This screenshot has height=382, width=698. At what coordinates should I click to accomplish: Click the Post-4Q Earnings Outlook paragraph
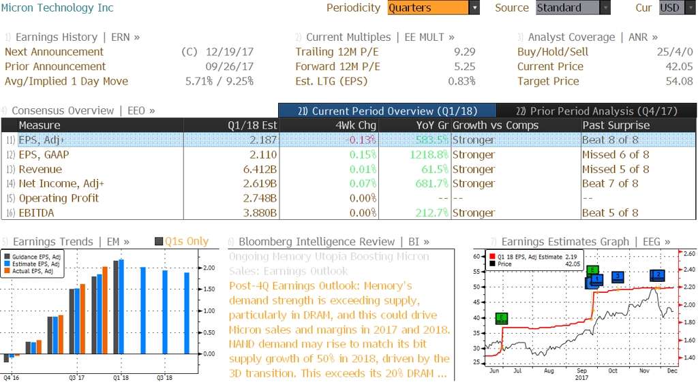[x=339, y=330]
